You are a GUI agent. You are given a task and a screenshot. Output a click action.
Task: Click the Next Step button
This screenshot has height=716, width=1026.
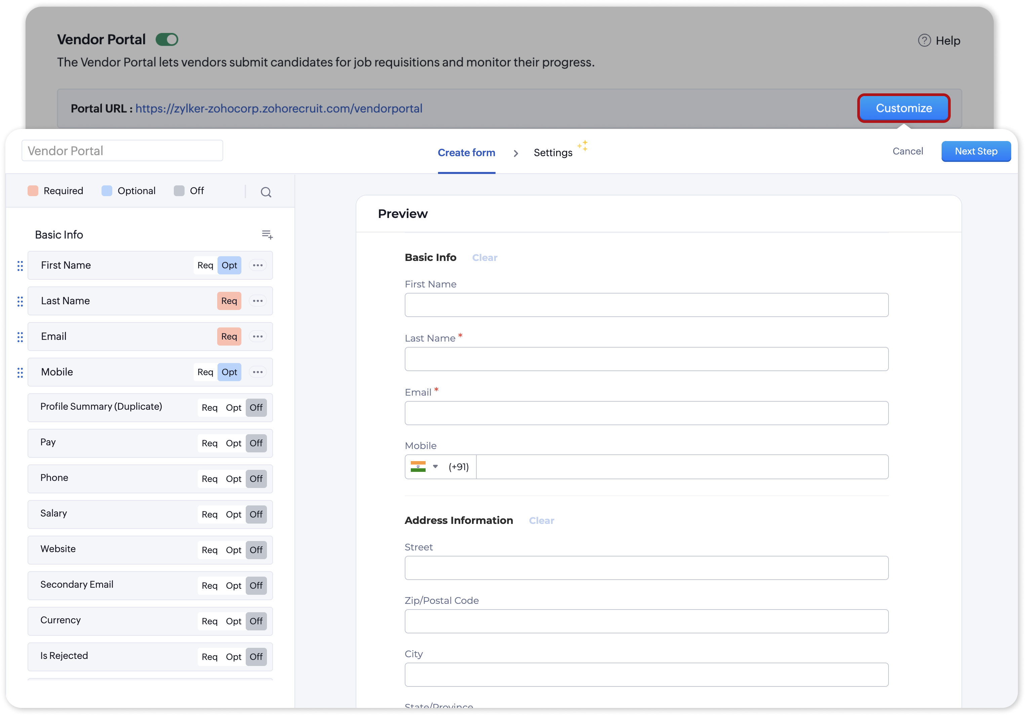(x=976, y=151)
